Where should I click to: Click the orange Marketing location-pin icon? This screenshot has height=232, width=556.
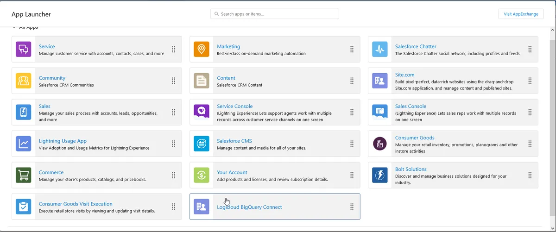201,49
